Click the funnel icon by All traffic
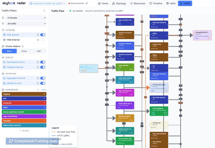 (3, 24)
